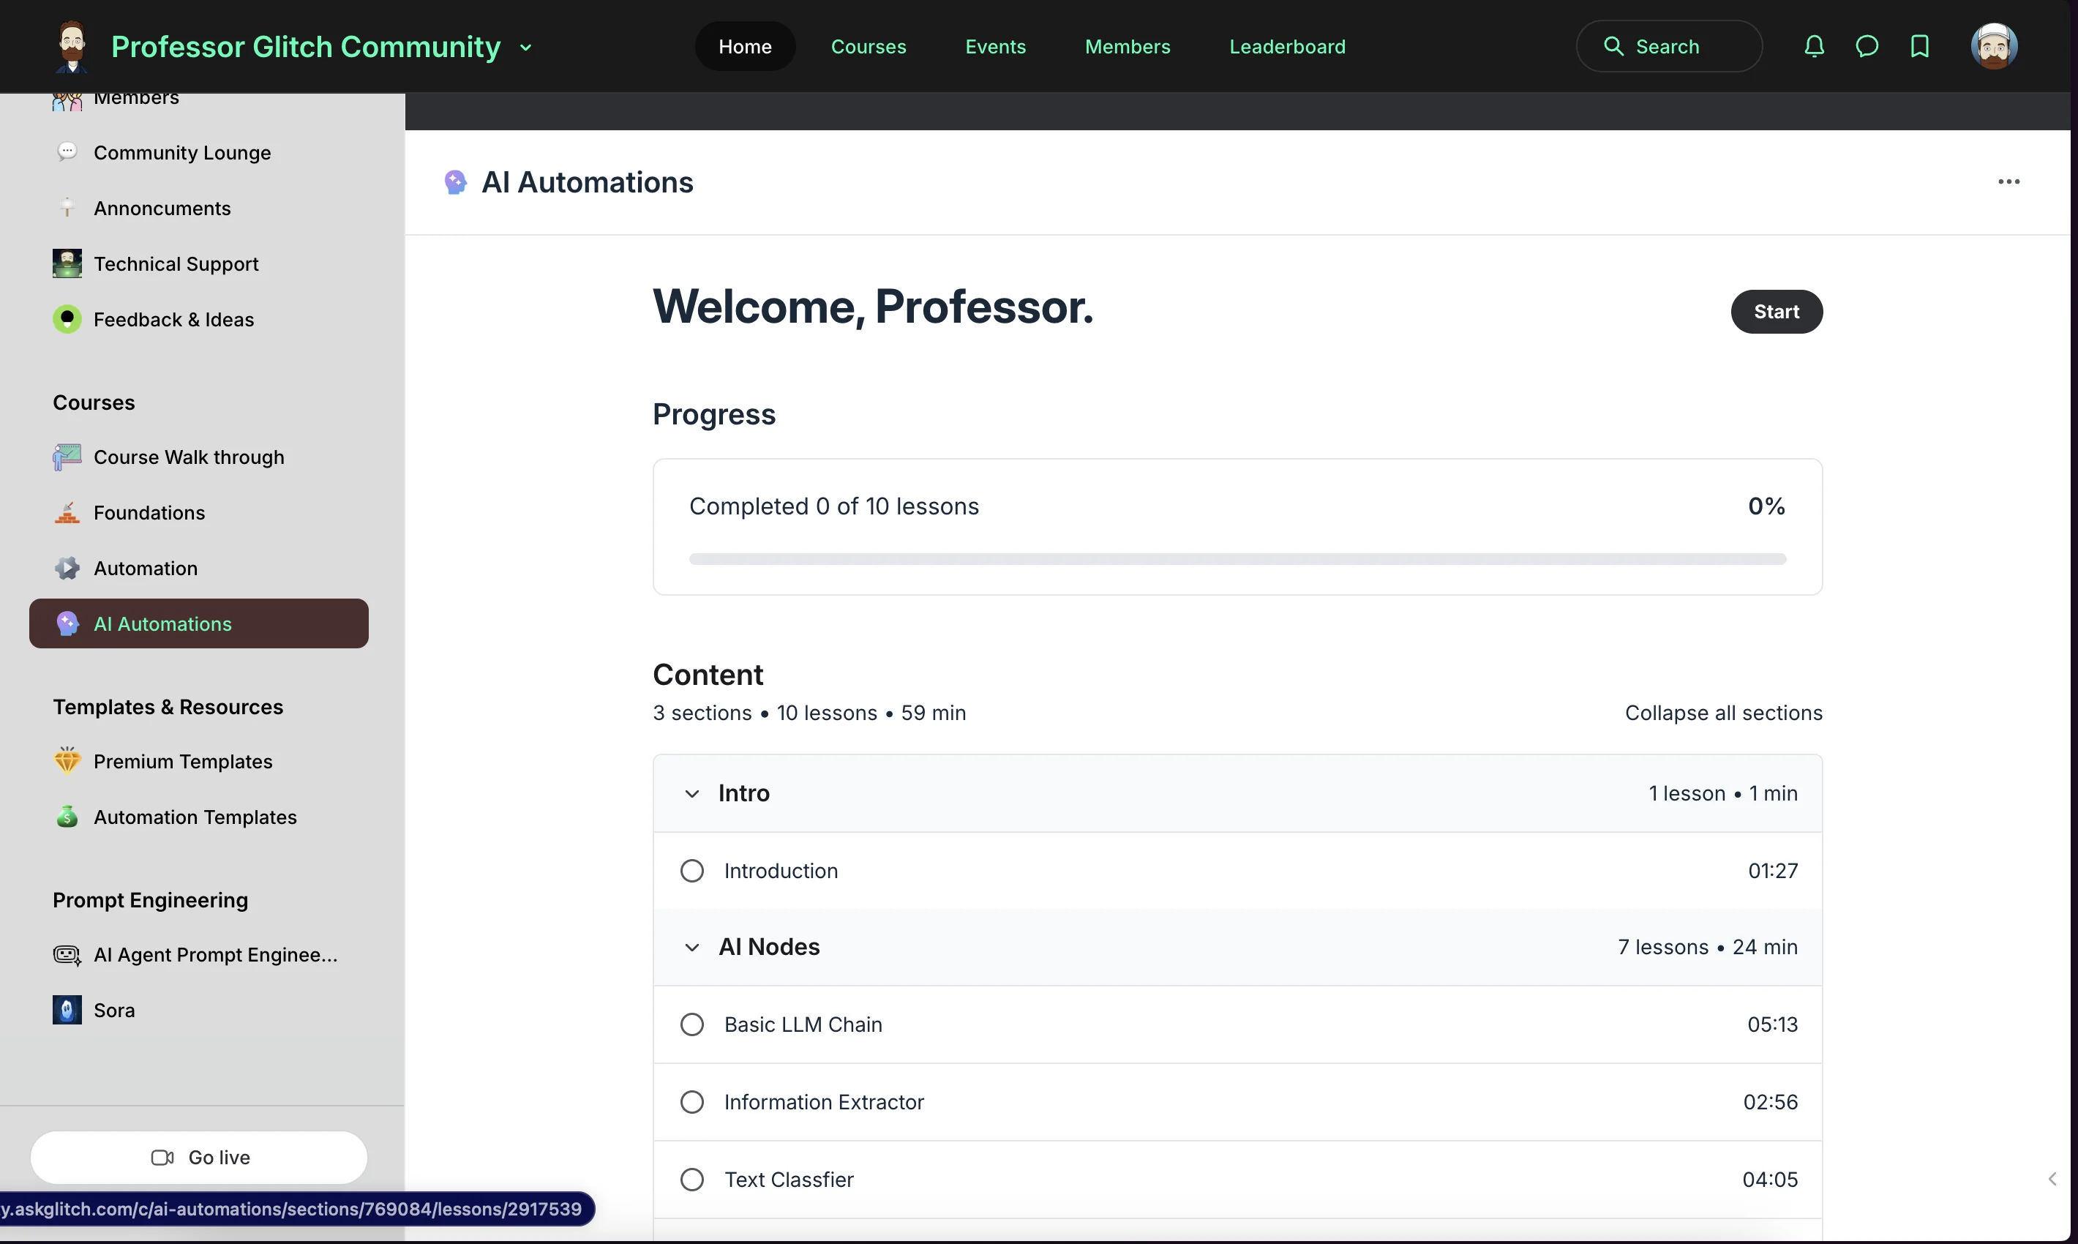Collapse the AI Nodes section chevron
Viewport: 2078px width, 1244px height.
691,947
